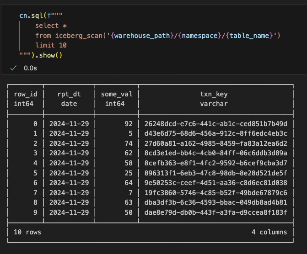The image size is (307, 254).
Task: Click the 'cn.sql(f"""' code line
Action: pyautogui.click(x=41, y=16)
